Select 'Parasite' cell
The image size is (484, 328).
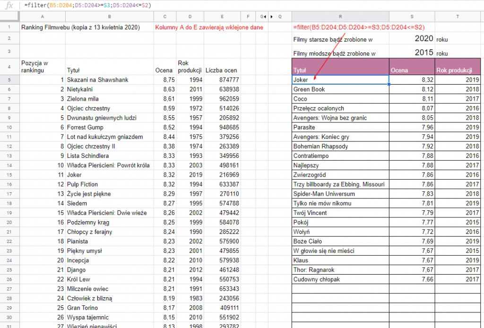[340, 128]
